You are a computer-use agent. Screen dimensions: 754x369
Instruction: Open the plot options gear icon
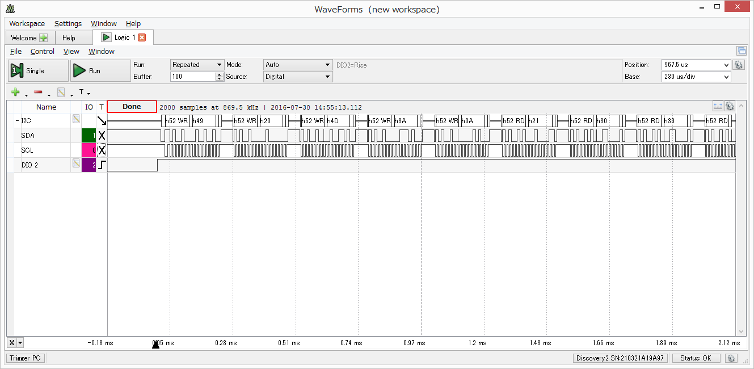click(x=730, y=106)
